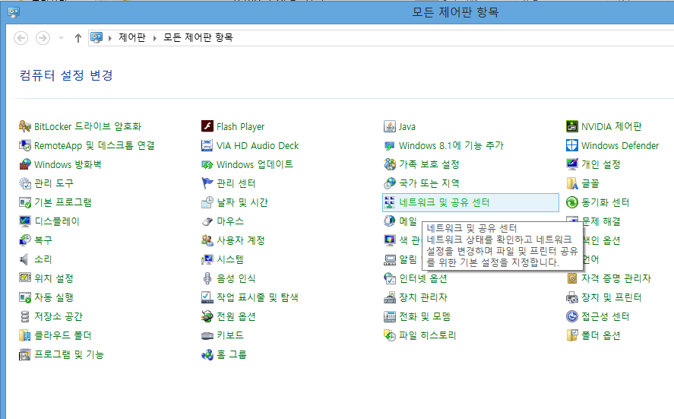Open the 전화 및 모뎀 link
This screenshot has height=419, width=674.
tap(425, 316)
